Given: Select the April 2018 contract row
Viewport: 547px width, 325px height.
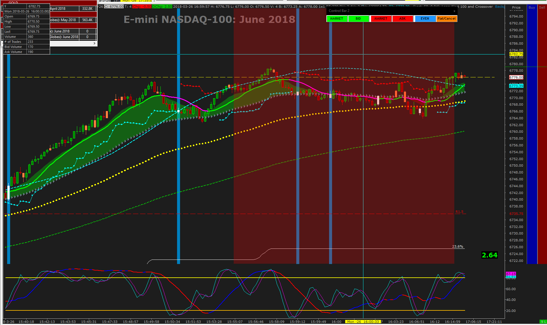Looking at the screenshot, I should click(x=73, y=9).
